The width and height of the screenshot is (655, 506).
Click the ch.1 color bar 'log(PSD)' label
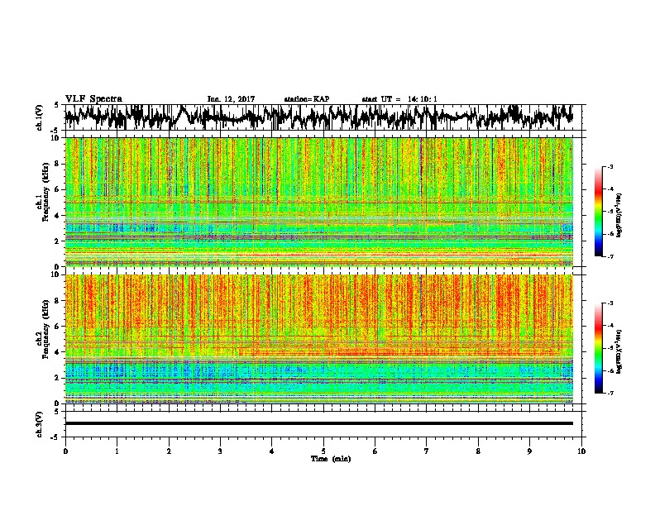(619, 215)
